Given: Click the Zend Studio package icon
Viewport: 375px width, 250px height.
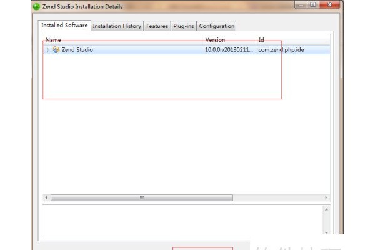Looking at the screenshot, I should [x=56, y=50].
